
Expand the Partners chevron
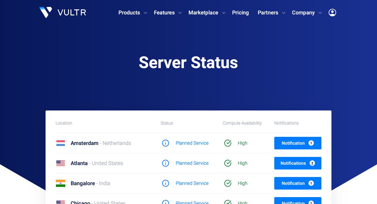pyautogui.click(x=284, y=13)
